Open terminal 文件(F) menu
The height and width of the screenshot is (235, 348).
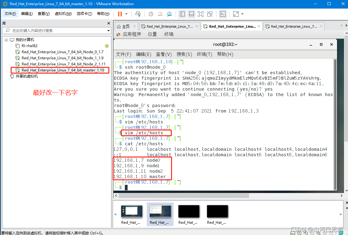(124, 54)
